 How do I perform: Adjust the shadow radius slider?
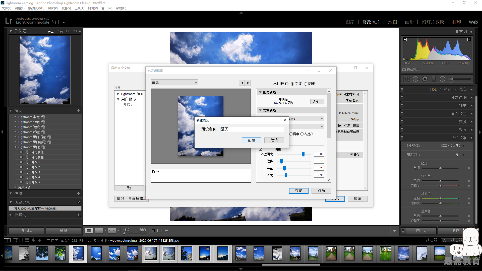(284, 168)
